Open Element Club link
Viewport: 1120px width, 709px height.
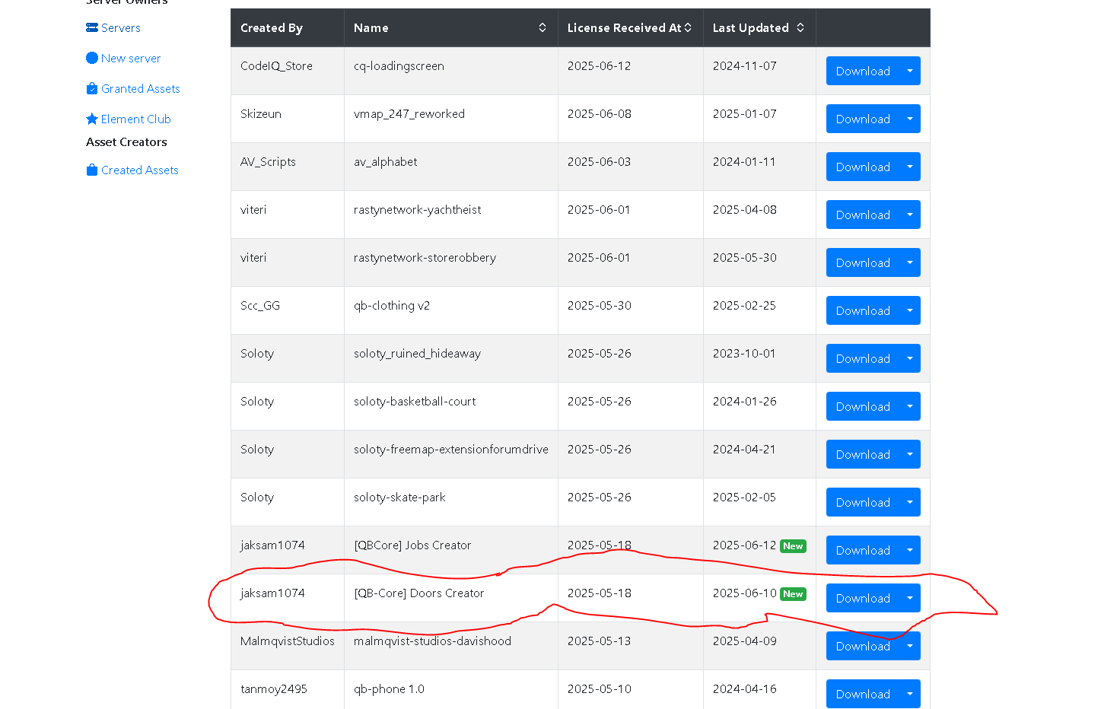click(136, 119)
